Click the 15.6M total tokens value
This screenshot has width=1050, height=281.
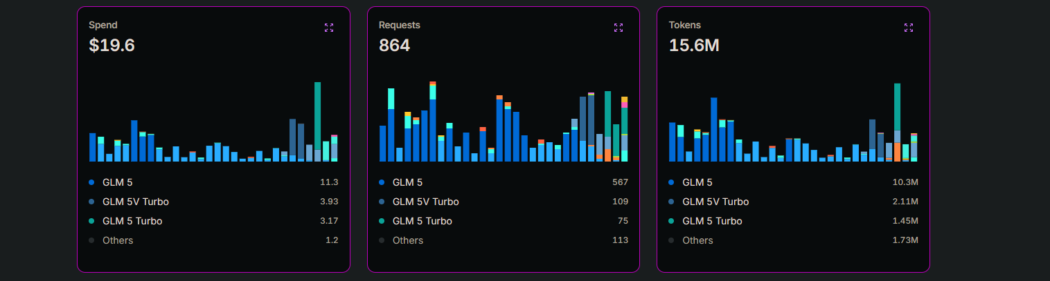tap(694, 46)
